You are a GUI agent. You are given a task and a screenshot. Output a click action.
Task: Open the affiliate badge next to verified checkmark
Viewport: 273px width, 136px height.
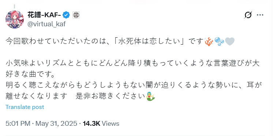pos(76,15)
